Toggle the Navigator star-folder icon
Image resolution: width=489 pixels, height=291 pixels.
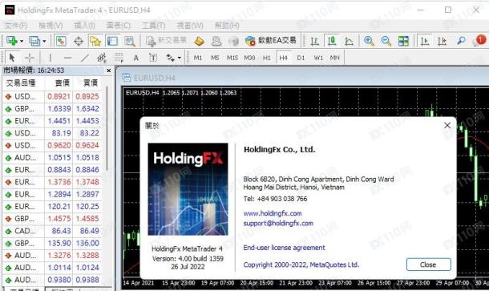pos(95,41)
